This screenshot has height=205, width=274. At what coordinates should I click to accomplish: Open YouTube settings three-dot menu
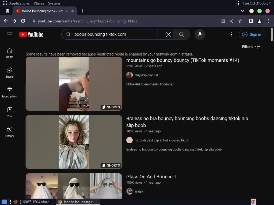pos(231,34)
